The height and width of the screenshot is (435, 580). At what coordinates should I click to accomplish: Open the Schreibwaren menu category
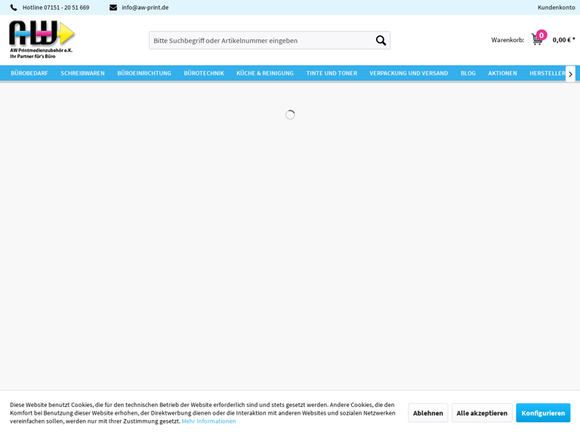coord(82,73)
